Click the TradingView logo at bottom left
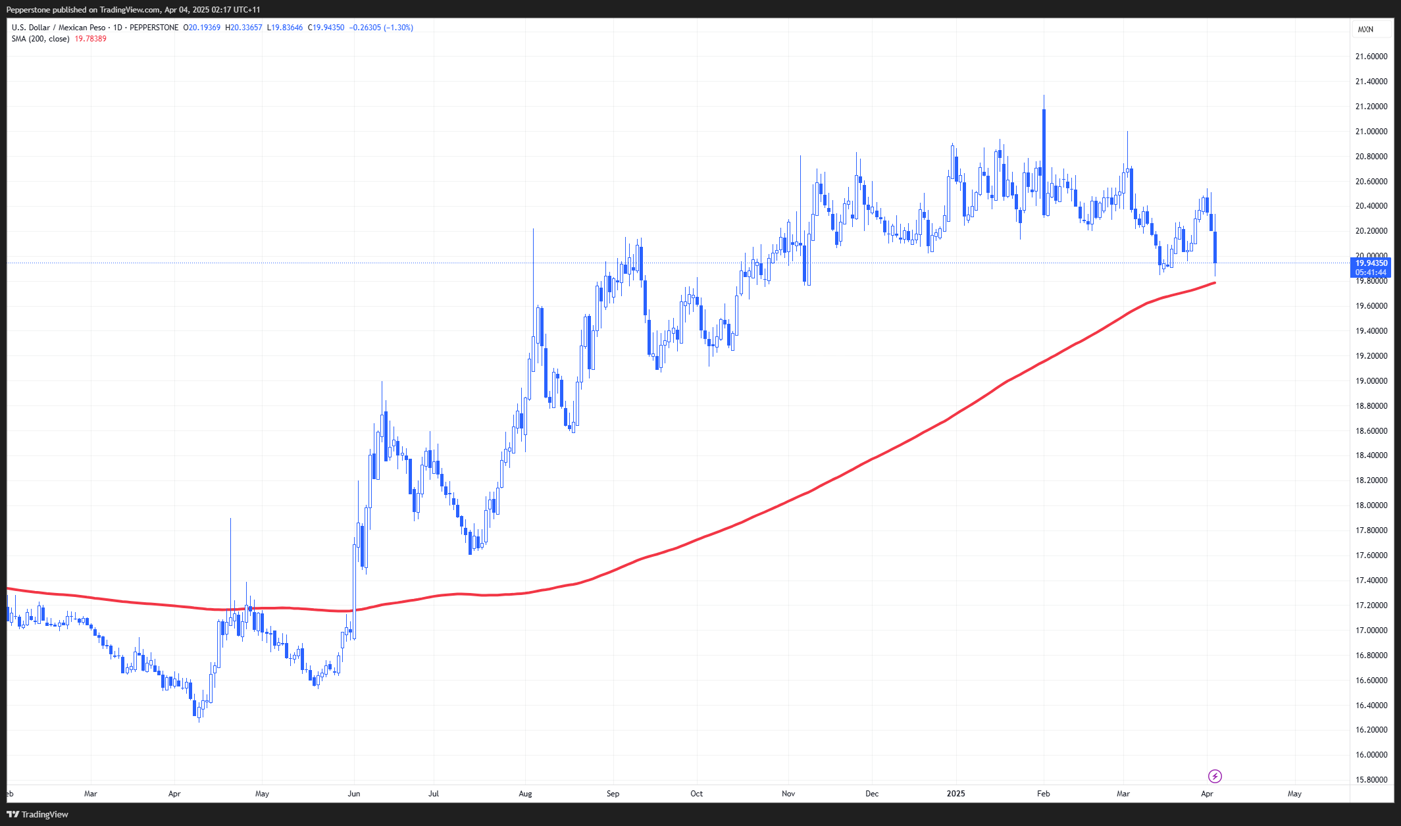The image size is (1401, 826). click(x=38, y=814)
